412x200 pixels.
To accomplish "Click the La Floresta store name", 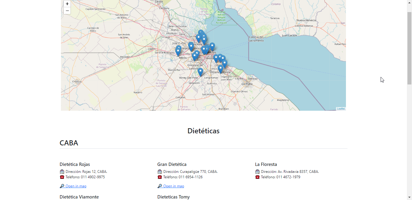I will click(x=266, y=164).
